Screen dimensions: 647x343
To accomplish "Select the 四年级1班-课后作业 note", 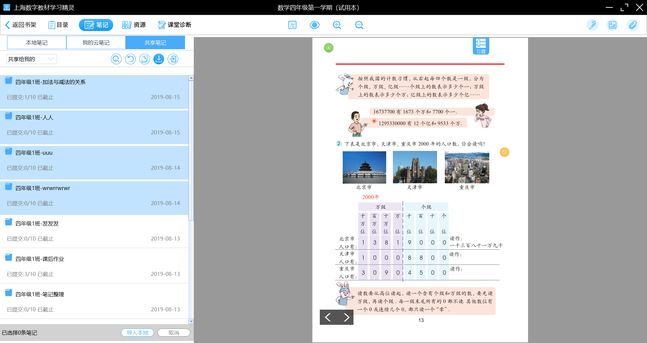I will (94, 266).
